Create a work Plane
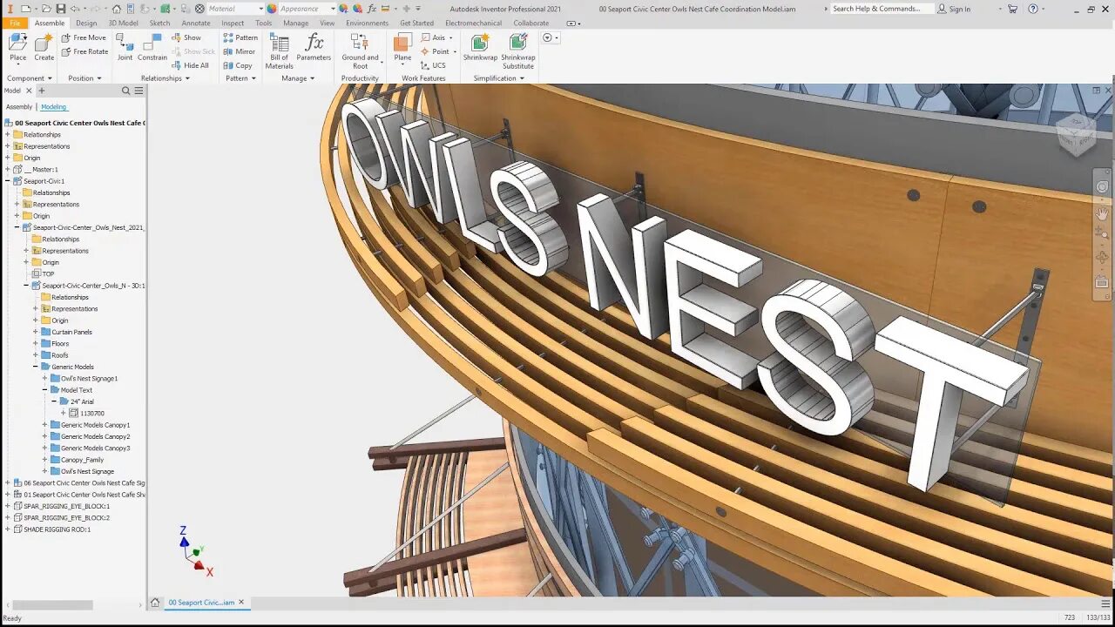This screenshot has height=627, width=1115. 402,49
